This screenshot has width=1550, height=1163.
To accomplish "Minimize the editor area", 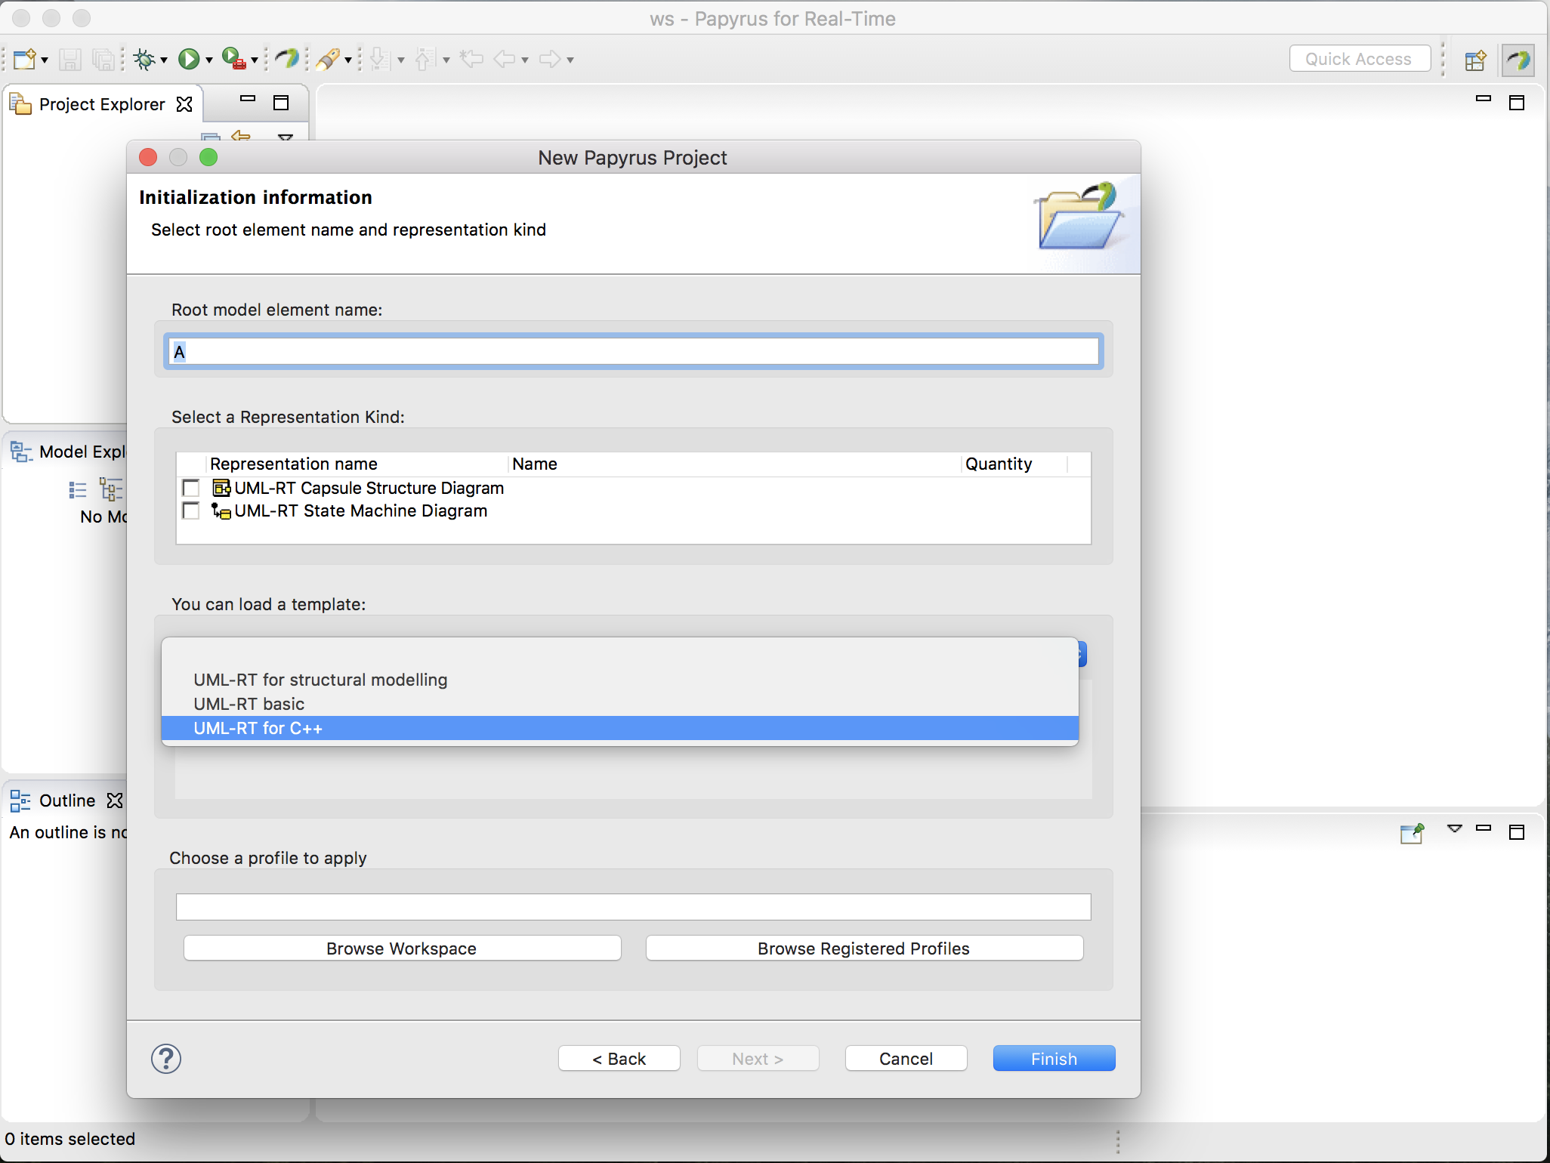I will 1484,99.
